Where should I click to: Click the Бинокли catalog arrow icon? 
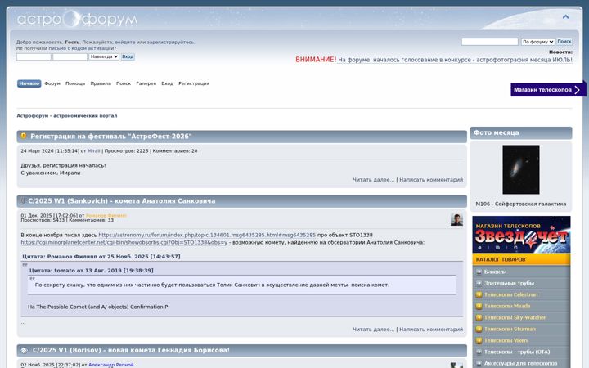click(479, 272)
